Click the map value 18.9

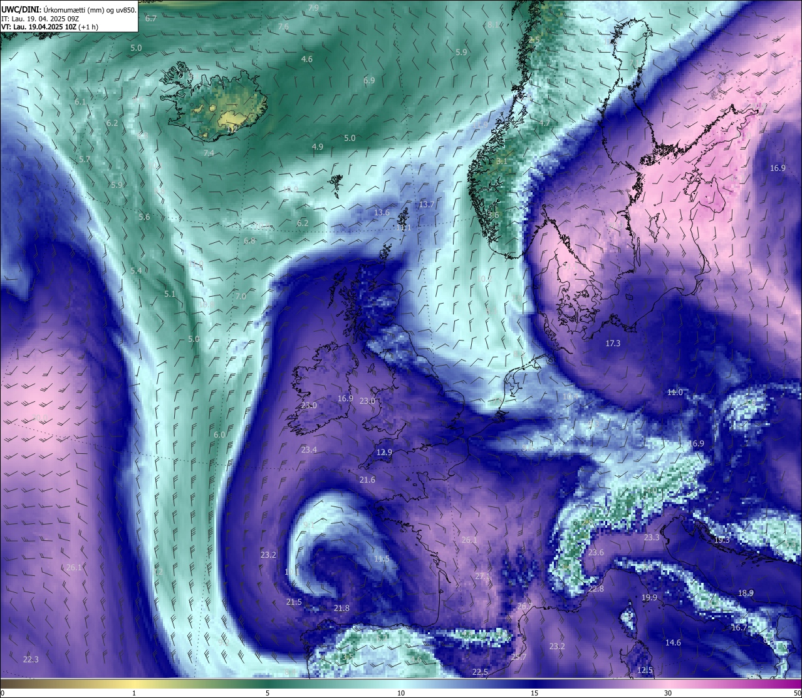tap(746, 593)
